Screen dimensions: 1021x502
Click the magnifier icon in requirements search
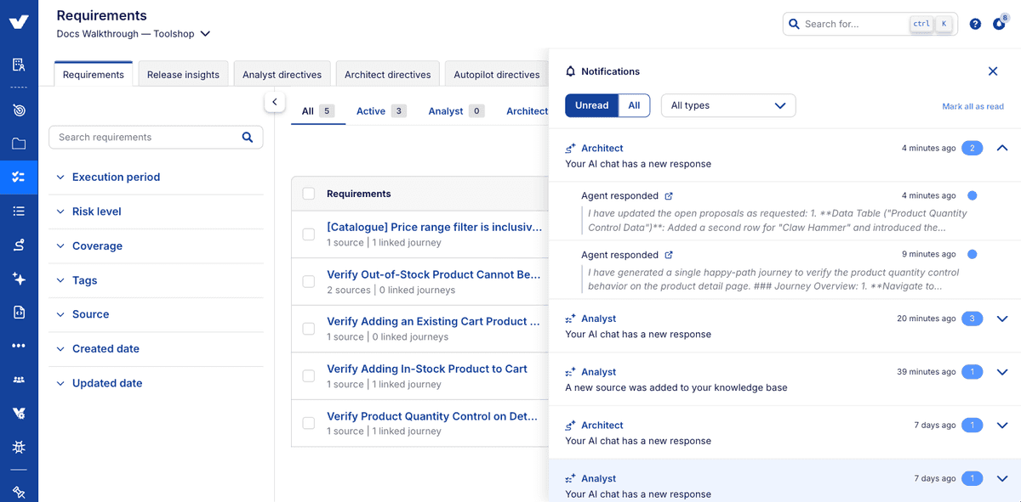(248, 137)
